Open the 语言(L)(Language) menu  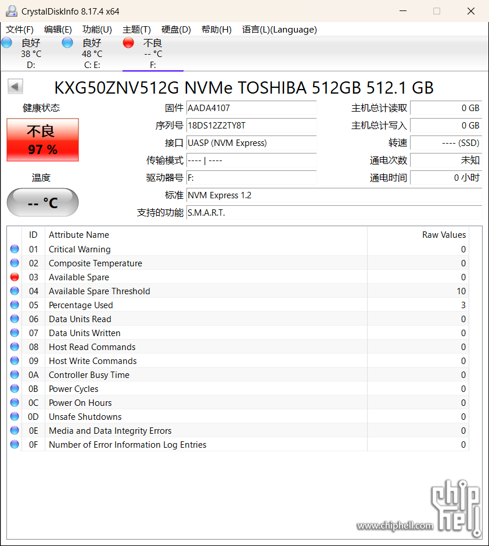(279, 30)
